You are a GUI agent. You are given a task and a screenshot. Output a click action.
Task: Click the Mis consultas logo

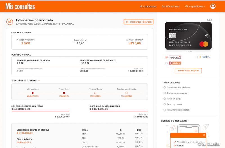click(20, 6)
